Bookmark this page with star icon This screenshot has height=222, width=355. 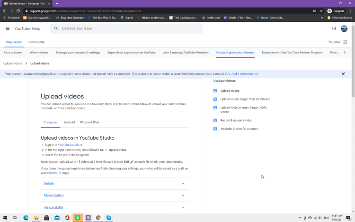pyautogui.click(x=321, y=11)
